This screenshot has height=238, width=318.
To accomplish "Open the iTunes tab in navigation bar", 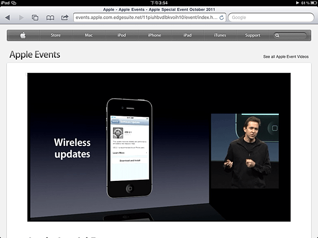I will (x=220, y=35).
